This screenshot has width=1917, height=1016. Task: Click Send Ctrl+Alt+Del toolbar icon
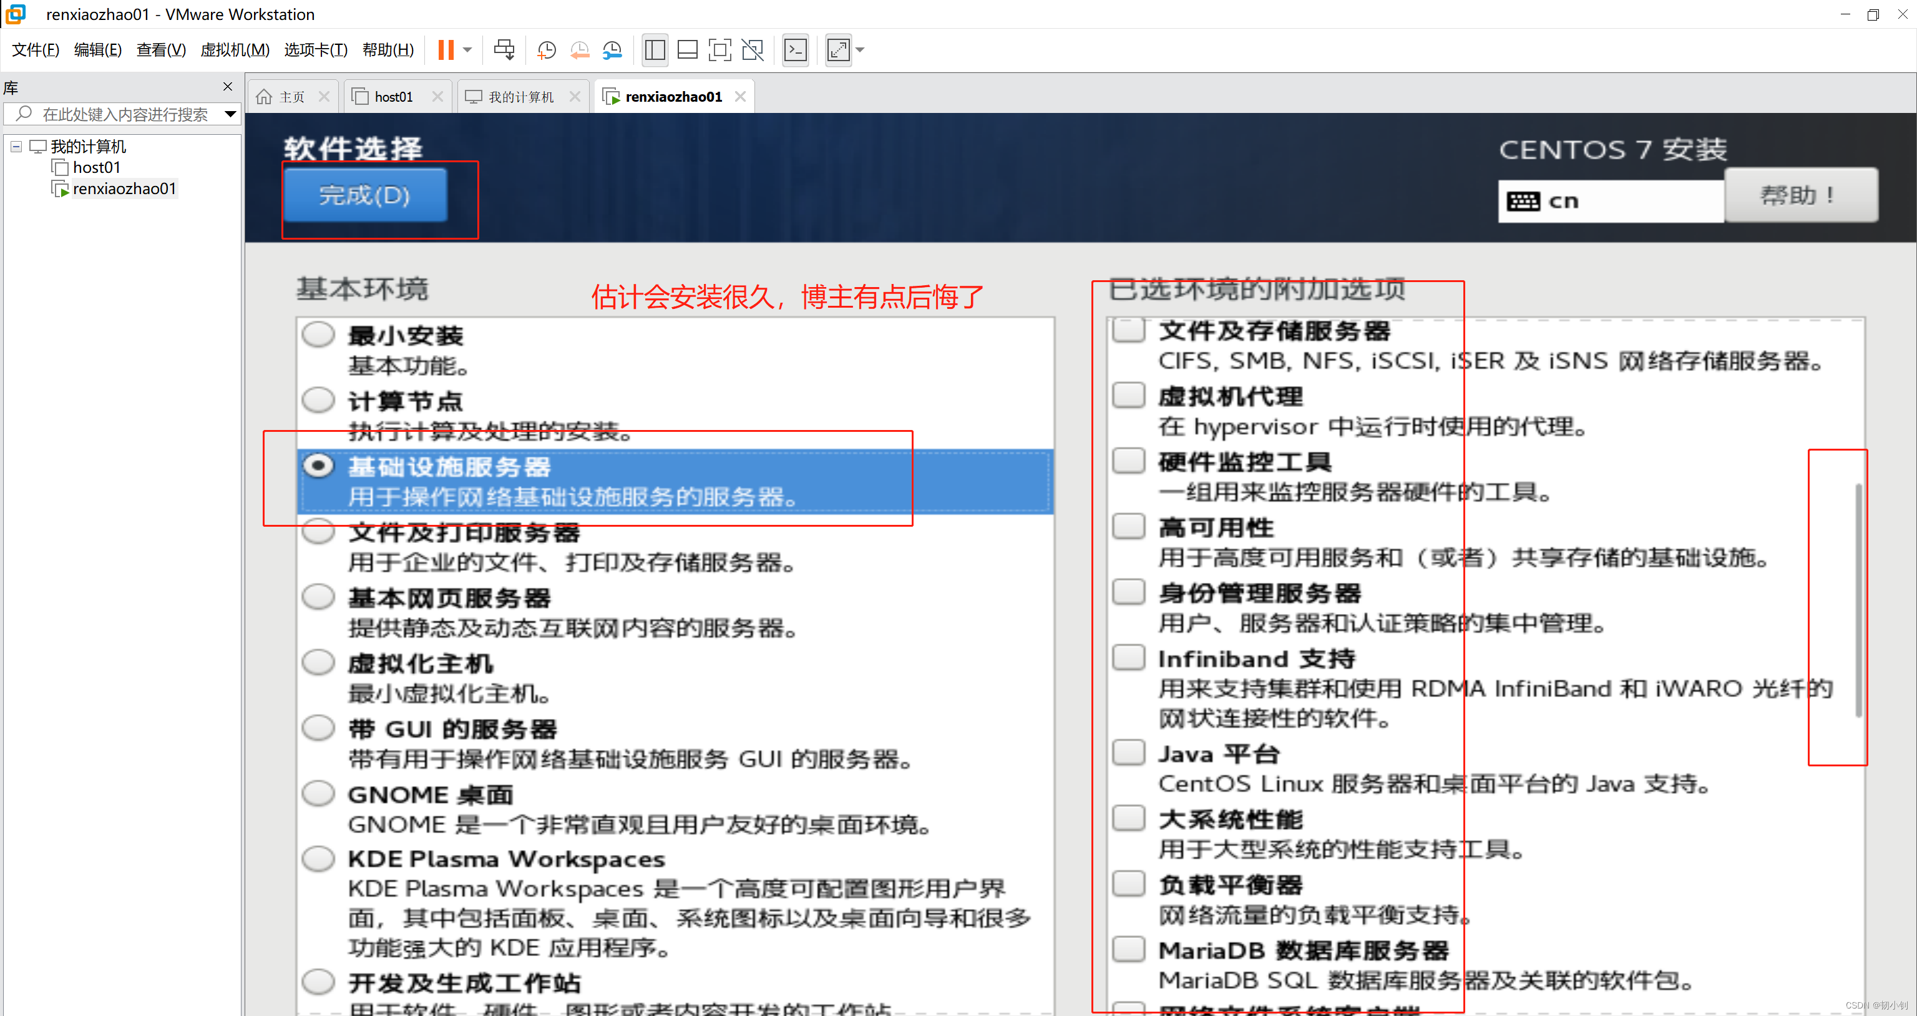click(504, 50)
